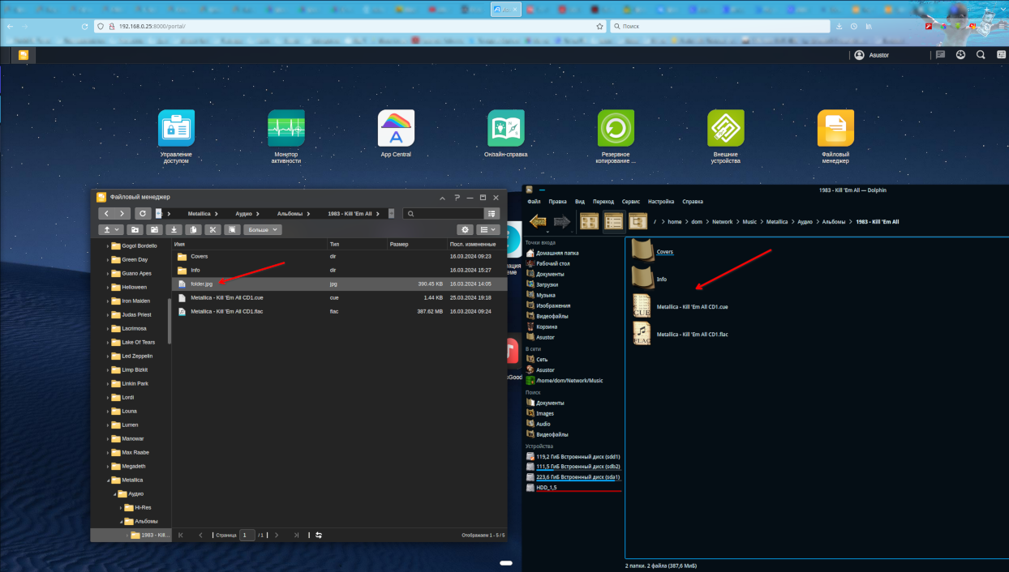Open Онлайн-справка desktop icon
This screenshot has width=1009, height=572.
click(506, 128)
